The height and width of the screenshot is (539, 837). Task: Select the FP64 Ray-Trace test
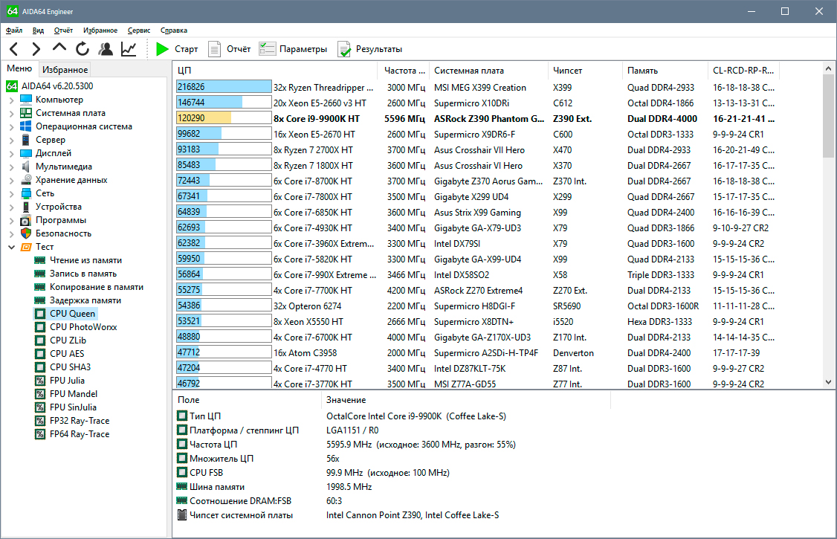point(72,434)
